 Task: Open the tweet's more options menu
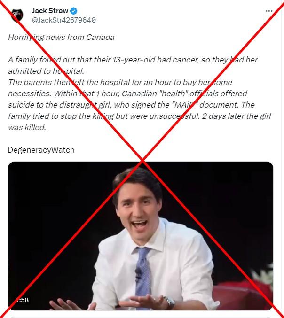click(269, 11)
